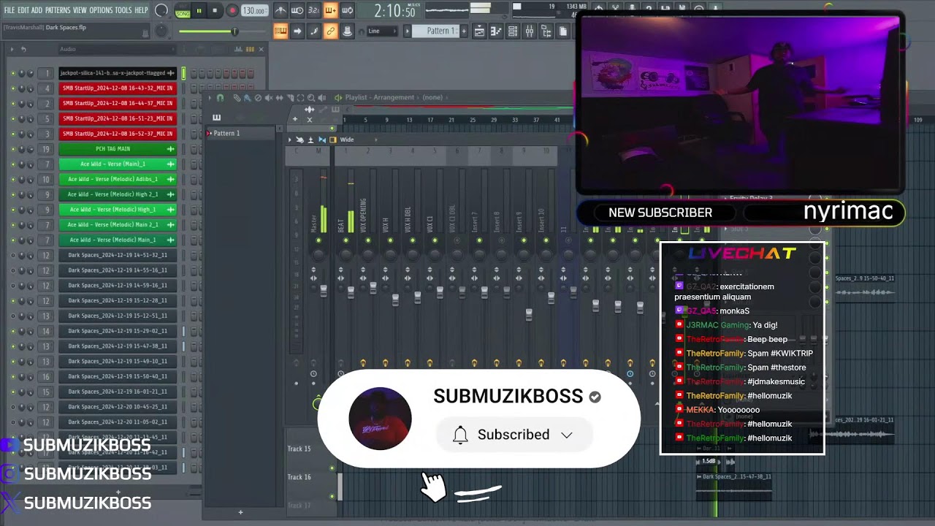935x526 pixels.
Task: Open the OPTIONS menu
Action: 101,10
